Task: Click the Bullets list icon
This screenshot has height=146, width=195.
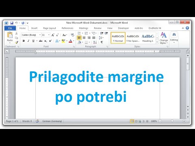Action: click(79, 33)
